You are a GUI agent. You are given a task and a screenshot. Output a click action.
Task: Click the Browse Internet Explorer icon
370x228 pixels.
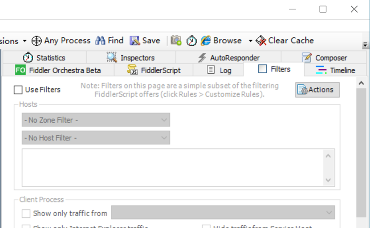[x=206, y=40]
